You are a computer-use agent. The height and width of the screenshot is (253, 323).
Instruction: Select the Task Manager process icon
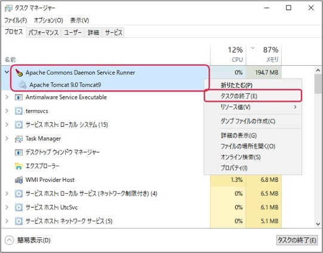(19, 139)
